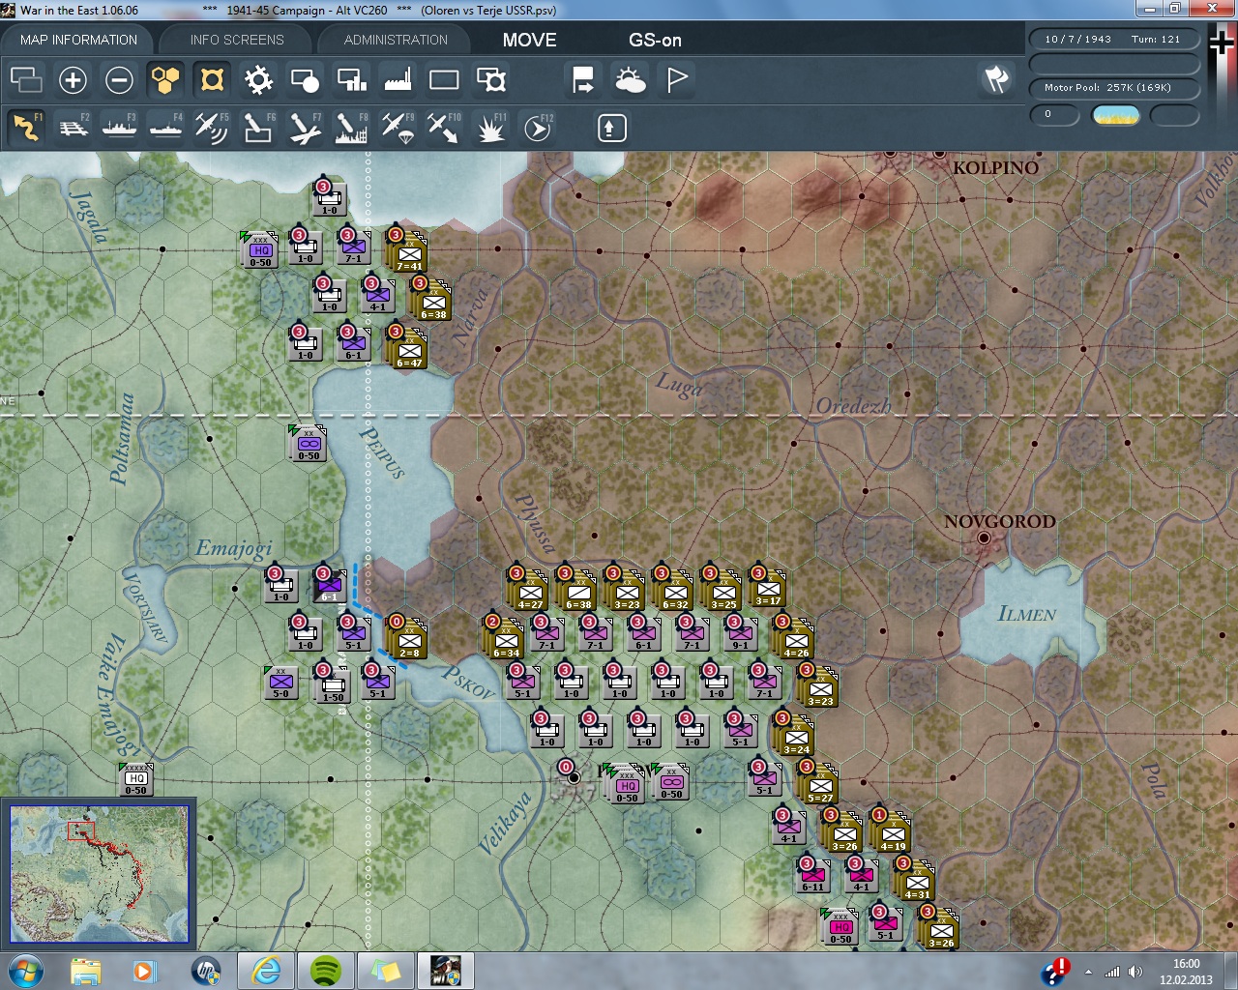Open Internet Explorer from the taskbar
Viewport: 1238px width, 990px height.
click(x=266, y=970)
